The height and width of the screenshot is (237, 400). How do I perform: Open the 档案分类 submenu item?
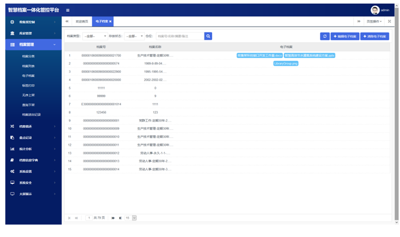[28, 56]
